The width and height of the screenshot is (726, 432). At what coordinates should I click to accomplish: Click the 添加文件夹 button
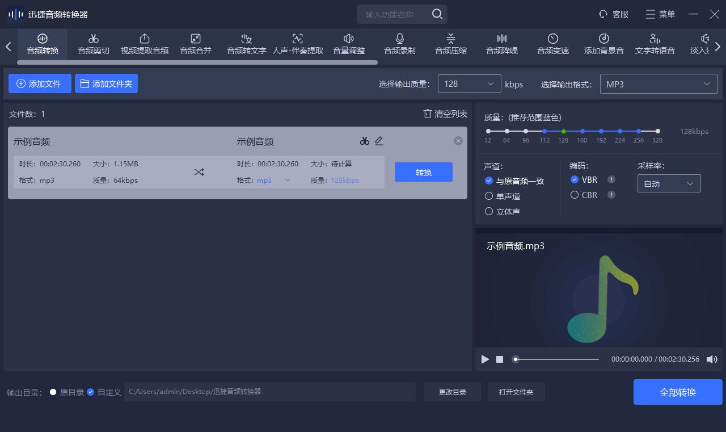tap(106, 83)
